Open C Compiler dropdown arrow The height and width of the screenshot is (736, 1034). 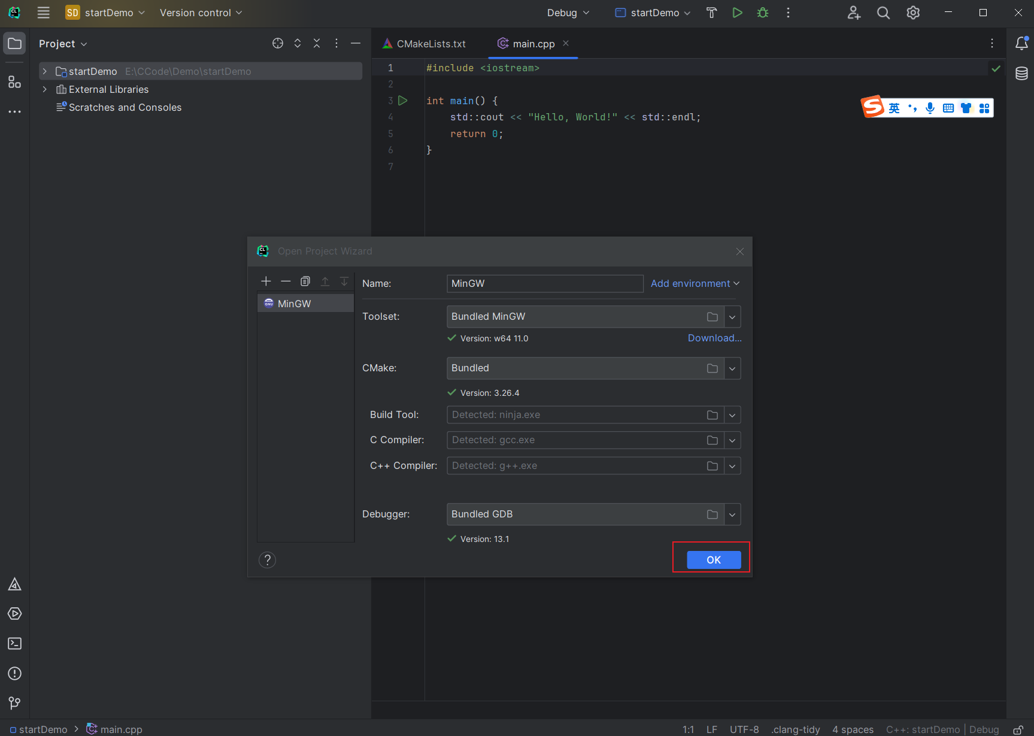[732, 440]
